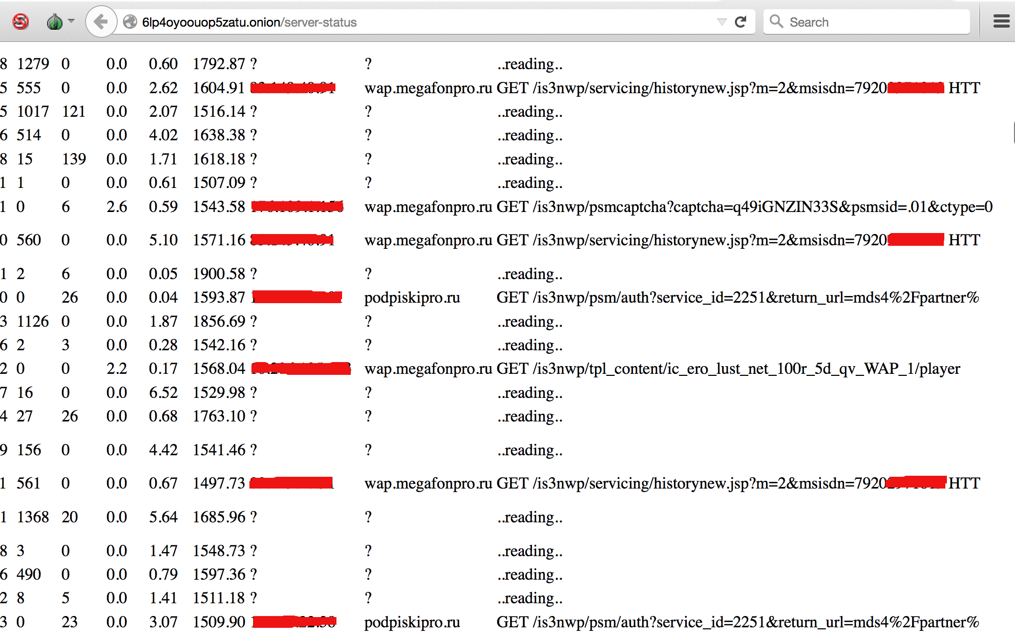Expand the onion button dropdown arrow

[x=71, y=21]
